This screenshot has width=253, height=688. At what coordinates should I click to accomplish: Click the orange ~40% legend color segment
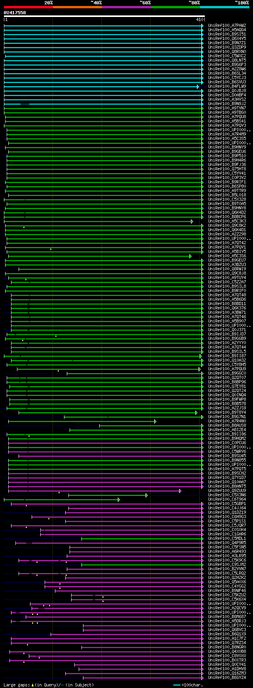click(77, 7)
